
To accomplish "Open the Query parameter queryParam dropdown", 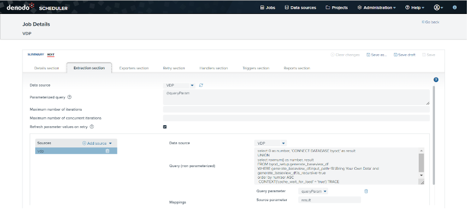I will coord(313,192).
